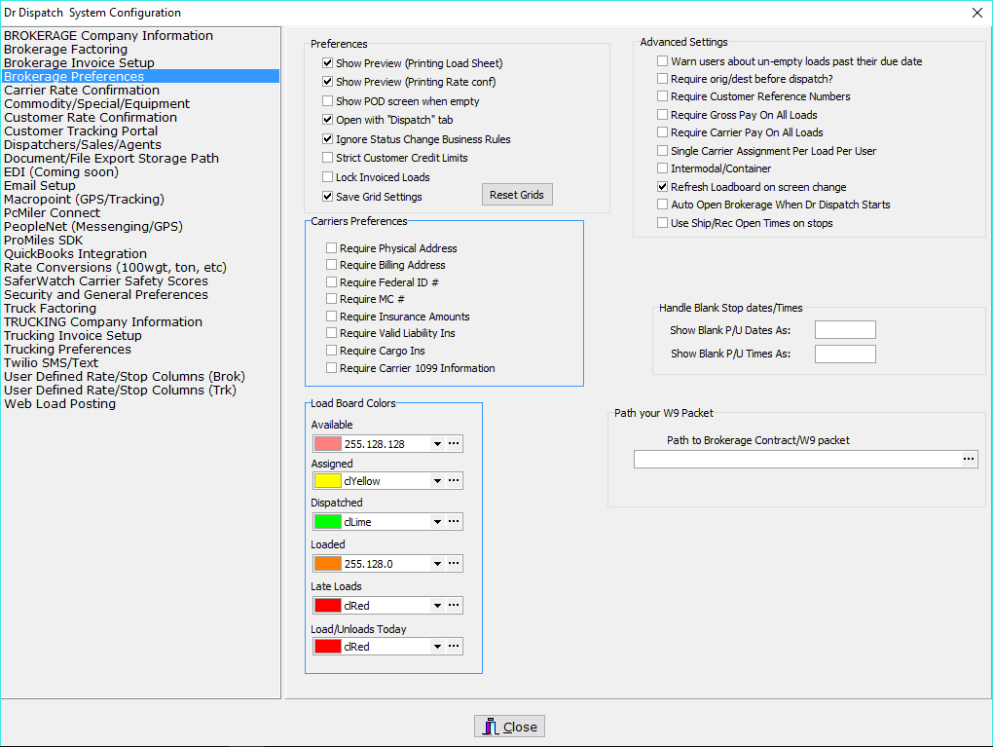The width and height of the screenshot is (993, 747).
Task: Select Trucking Preferences in the list
Action: [140, 349]
